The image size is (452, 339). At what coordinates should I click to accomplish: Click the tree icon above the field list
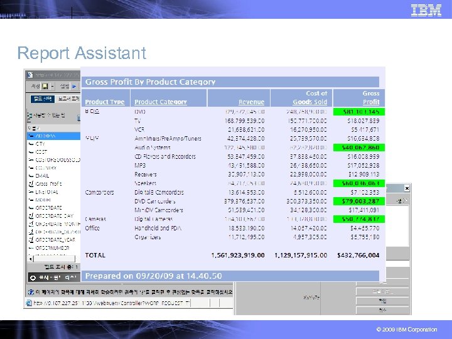[x=30, y=116]
